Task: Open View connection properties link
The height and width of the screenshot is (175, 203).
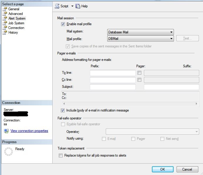Action: 29,131
